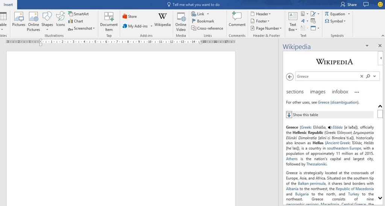The image size is (385, 206).
Task: Click the Show this table arrow icon
Action: click(x=289, y=115)
